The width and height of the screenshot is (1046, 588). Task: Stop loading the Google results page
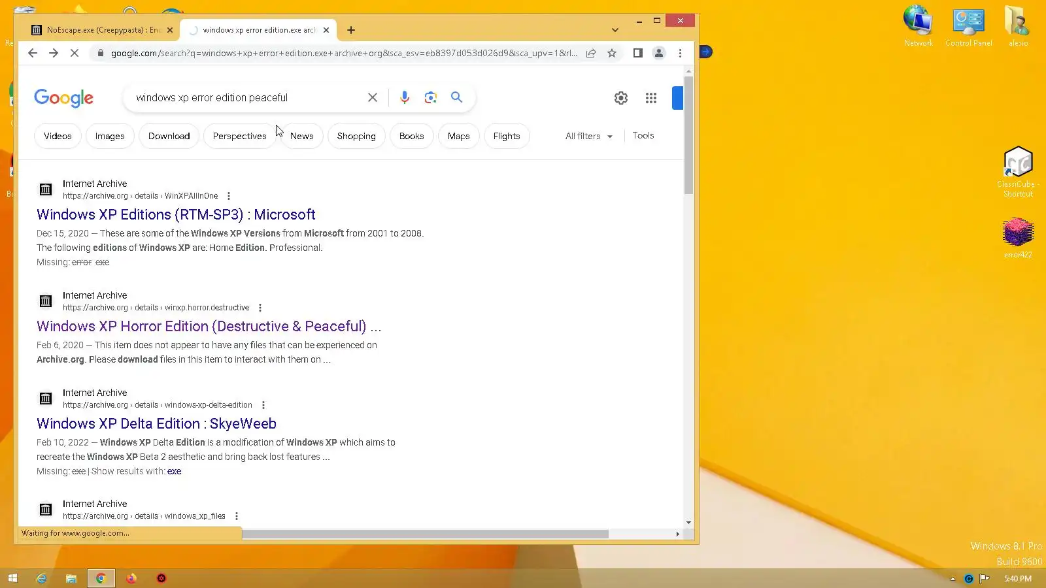(75, 53)
